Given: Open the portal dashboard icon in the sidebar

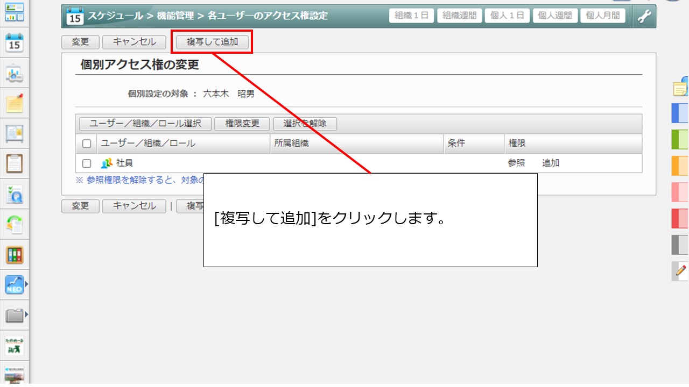Looking at the screenshot, I should tap(15, 12).
